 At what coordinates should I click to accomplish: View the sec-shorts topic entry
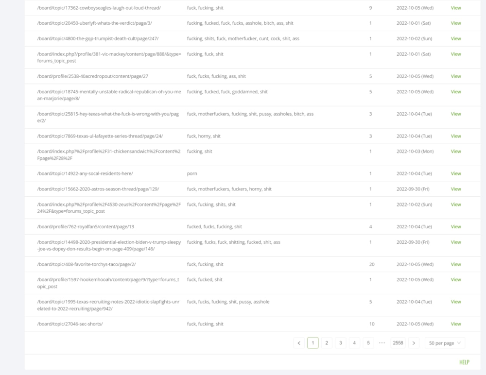coord(455,324)
